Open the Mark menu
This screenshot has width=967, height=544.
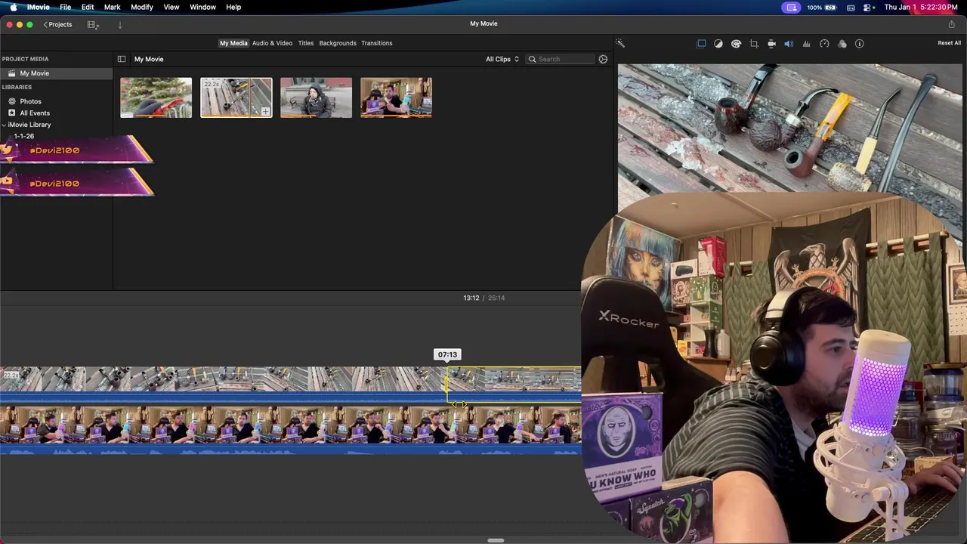(112, 7)
